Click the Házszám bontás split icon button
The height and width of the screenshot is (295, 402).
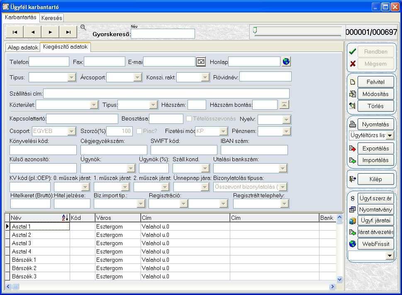(284, 104)
